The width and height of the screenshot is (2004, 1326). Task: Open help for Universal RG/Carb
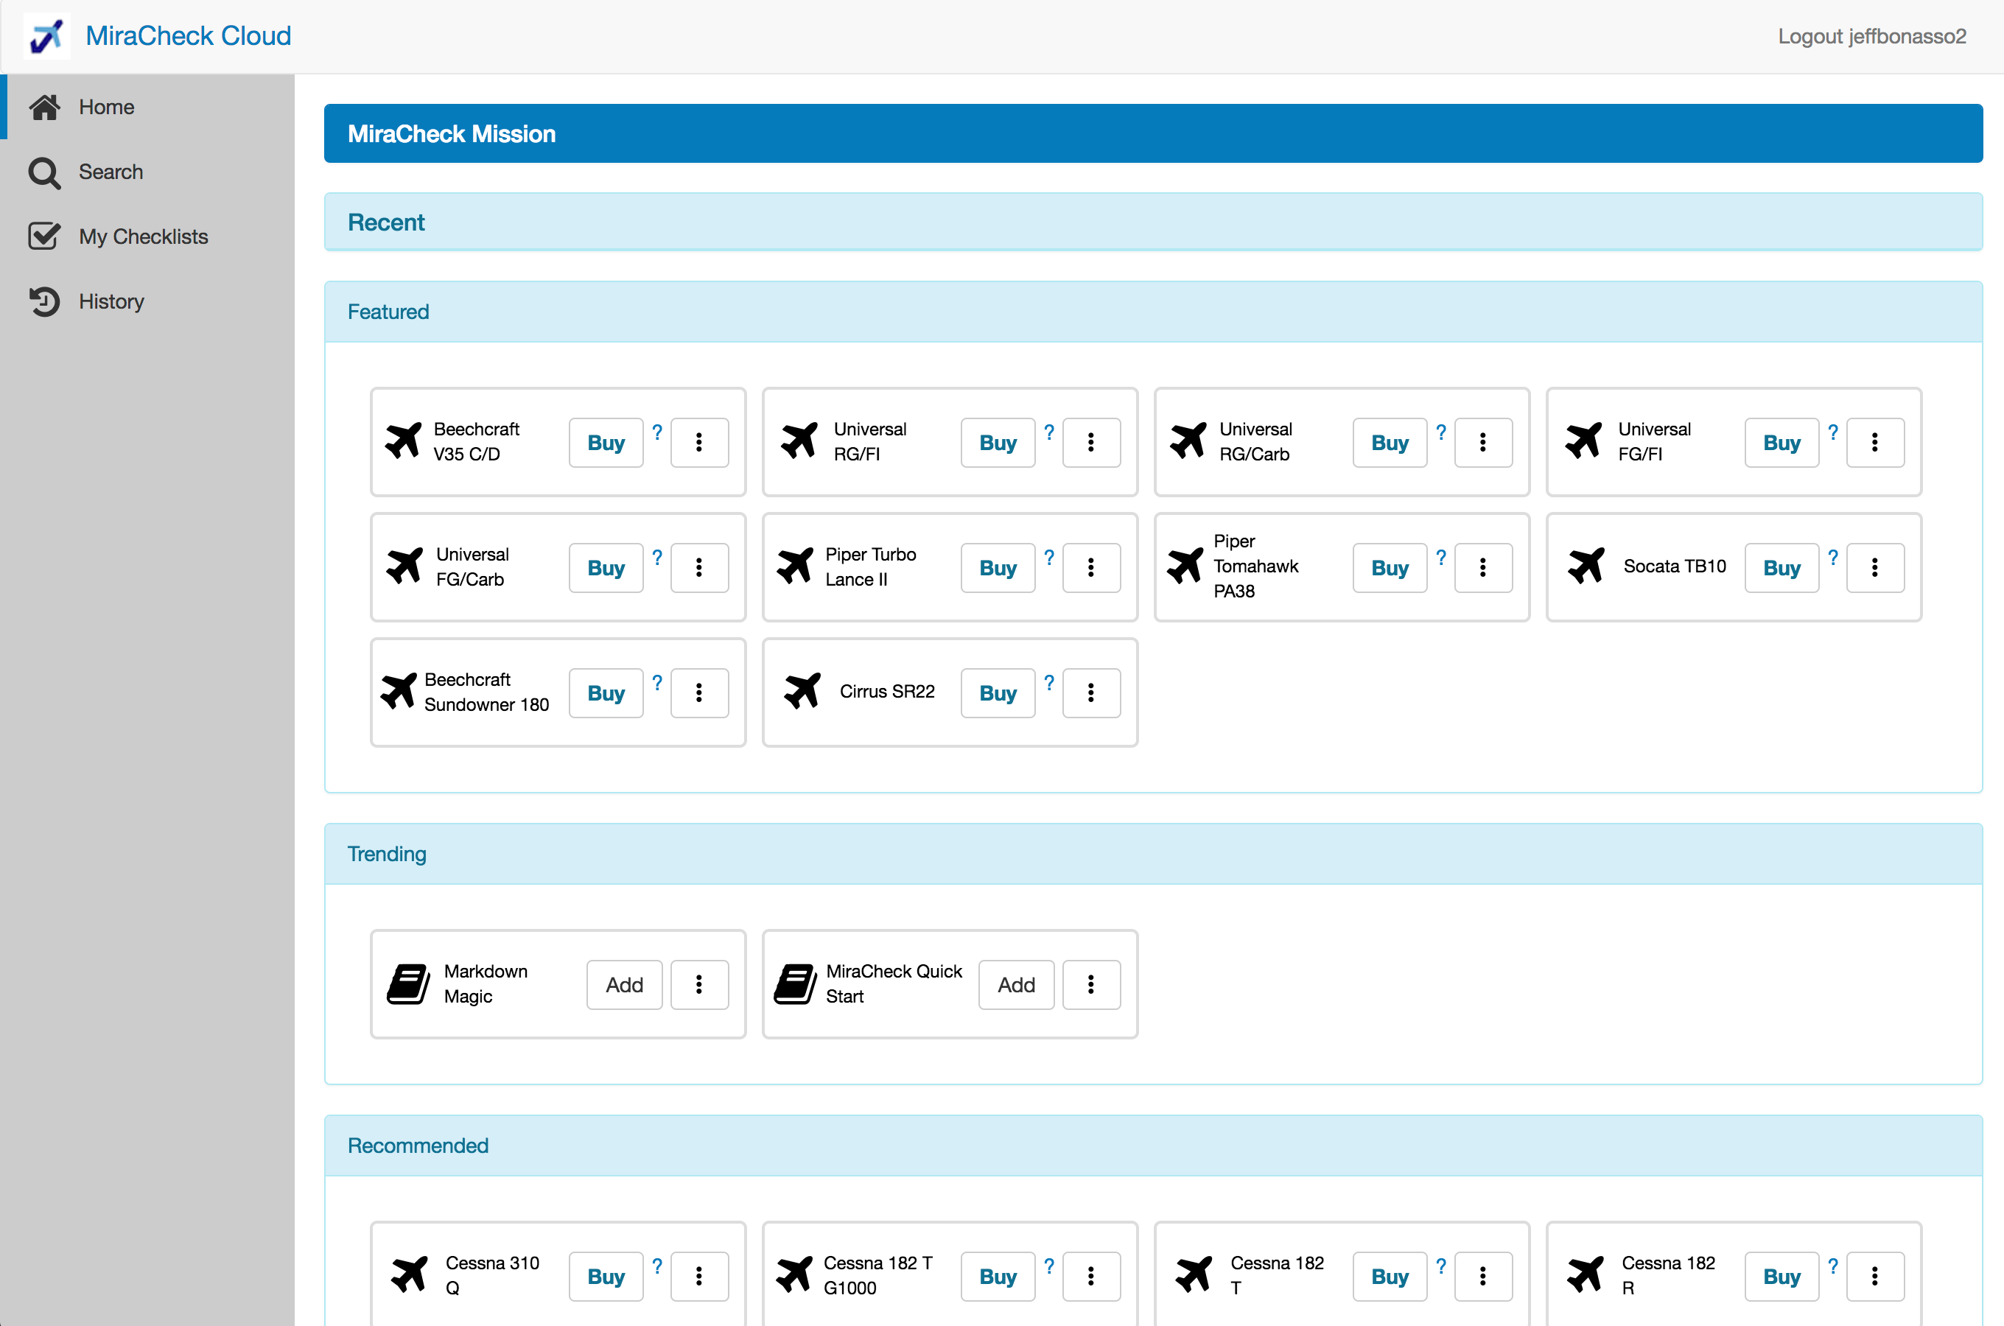pyautogui.click(x=1441, y=432)
